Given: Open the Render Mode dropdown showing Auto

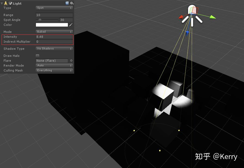Looking at the screenshot, I should (54, 66).
